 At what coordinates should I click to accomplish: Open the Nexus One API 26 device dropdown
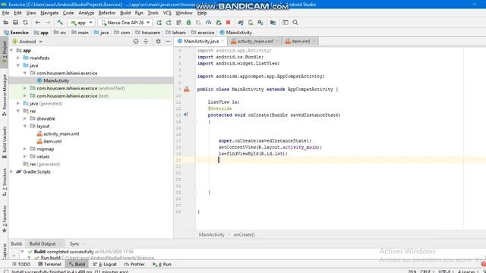125,23
